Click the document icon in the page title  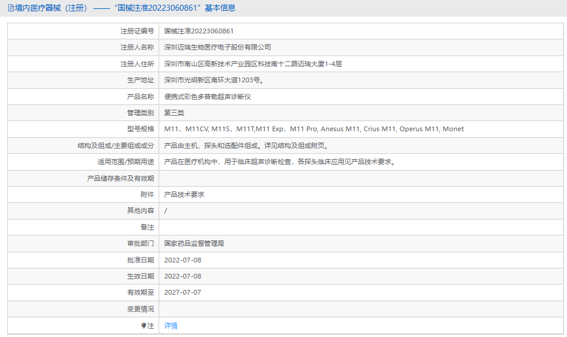click(x=11, y=8)
